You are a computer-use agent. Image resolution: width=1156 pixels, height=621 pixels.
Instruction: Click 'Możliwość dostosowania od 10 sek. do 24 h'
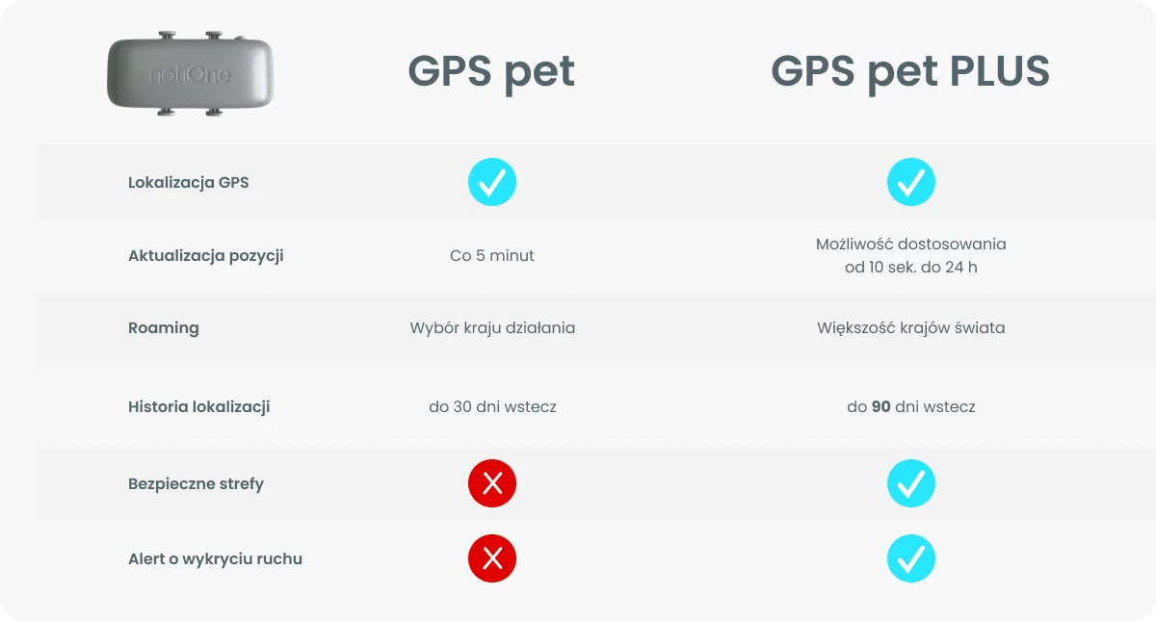pos(911,255)
